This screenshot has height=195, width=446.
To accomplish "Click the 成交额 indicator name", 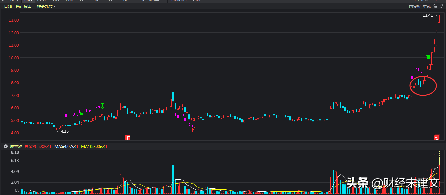I will [16, 147].
